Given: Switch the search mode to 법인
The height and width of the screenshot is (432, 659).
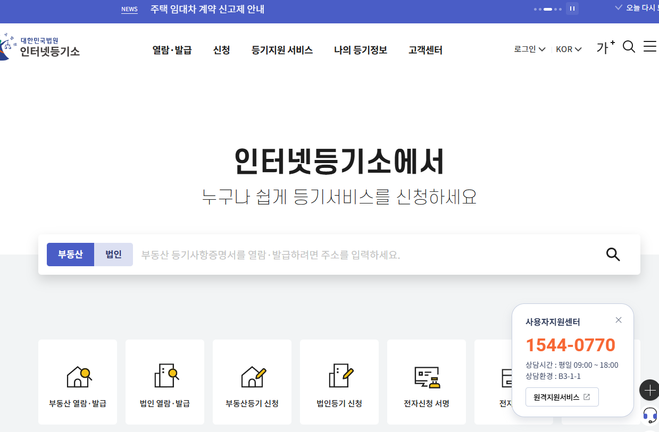Looking at the screenshot, I should pos(113,254).
